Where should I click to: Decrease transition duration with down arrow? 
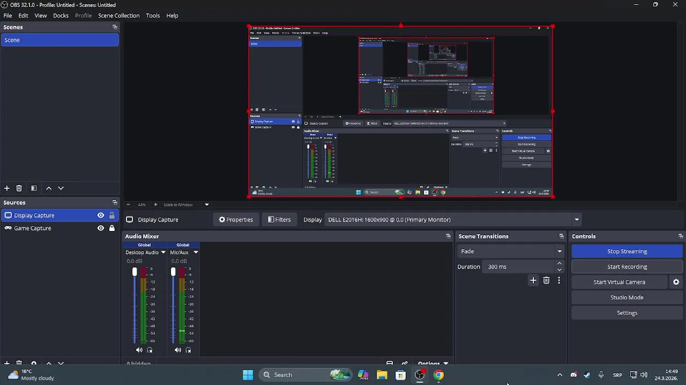click(560, 270)
